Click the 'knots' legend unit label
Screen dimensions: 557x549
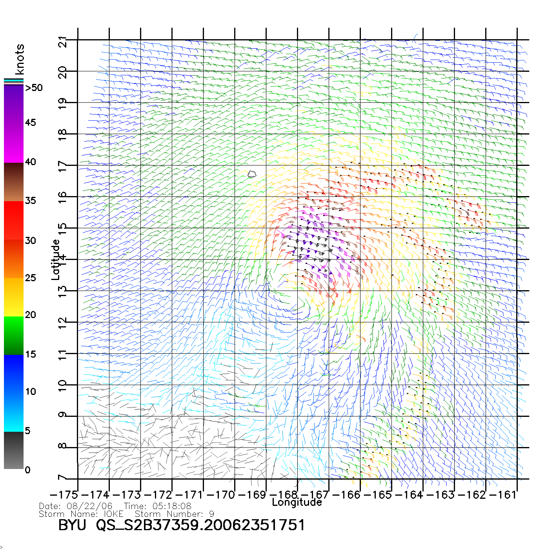click(20, 59)
